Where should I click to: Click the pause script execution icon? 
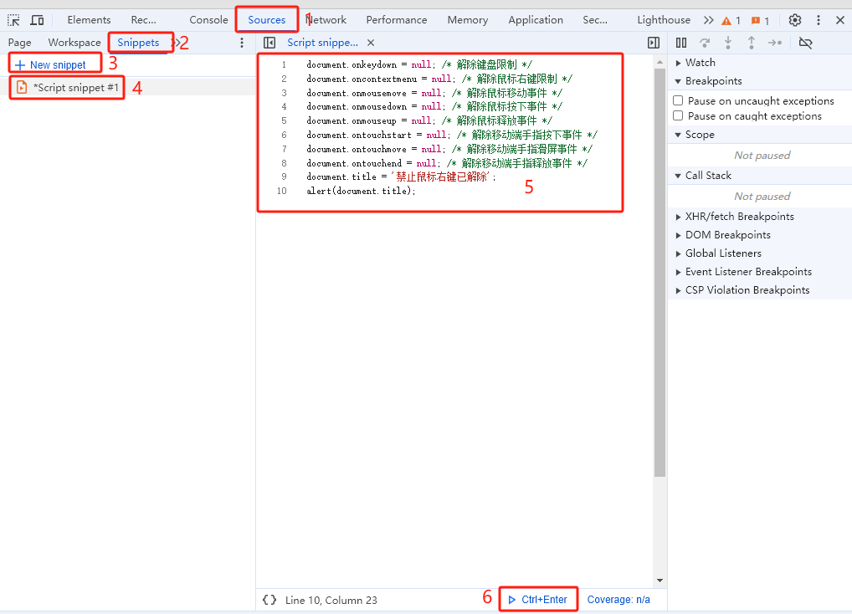click(x=681, y=43)
